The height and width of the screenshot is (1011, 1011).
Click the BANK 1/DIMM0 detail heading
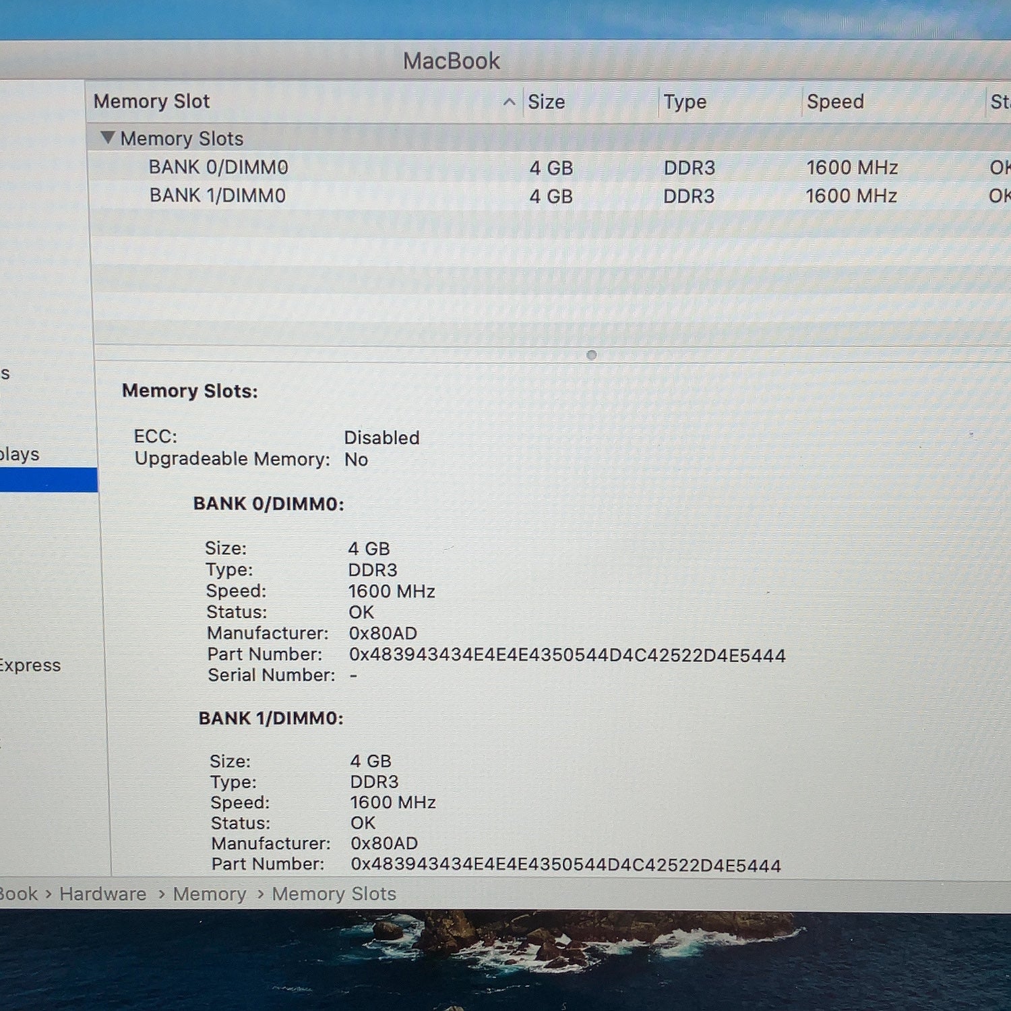click(x=271, y=718)
